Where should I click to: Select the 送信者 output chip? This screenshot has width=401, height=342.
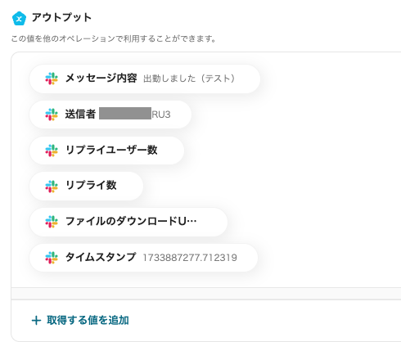click(x=110, y=115)
